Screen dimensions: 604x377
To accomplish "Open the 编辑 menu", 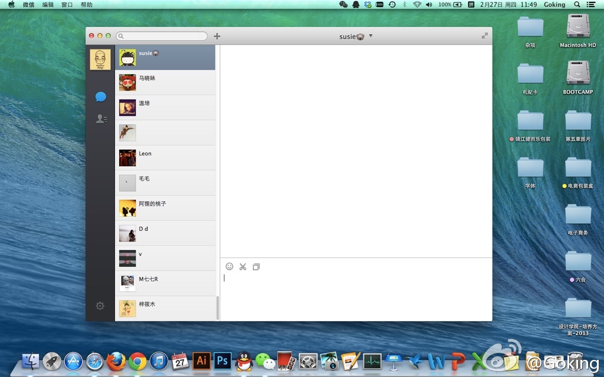I will click(48, 5).
